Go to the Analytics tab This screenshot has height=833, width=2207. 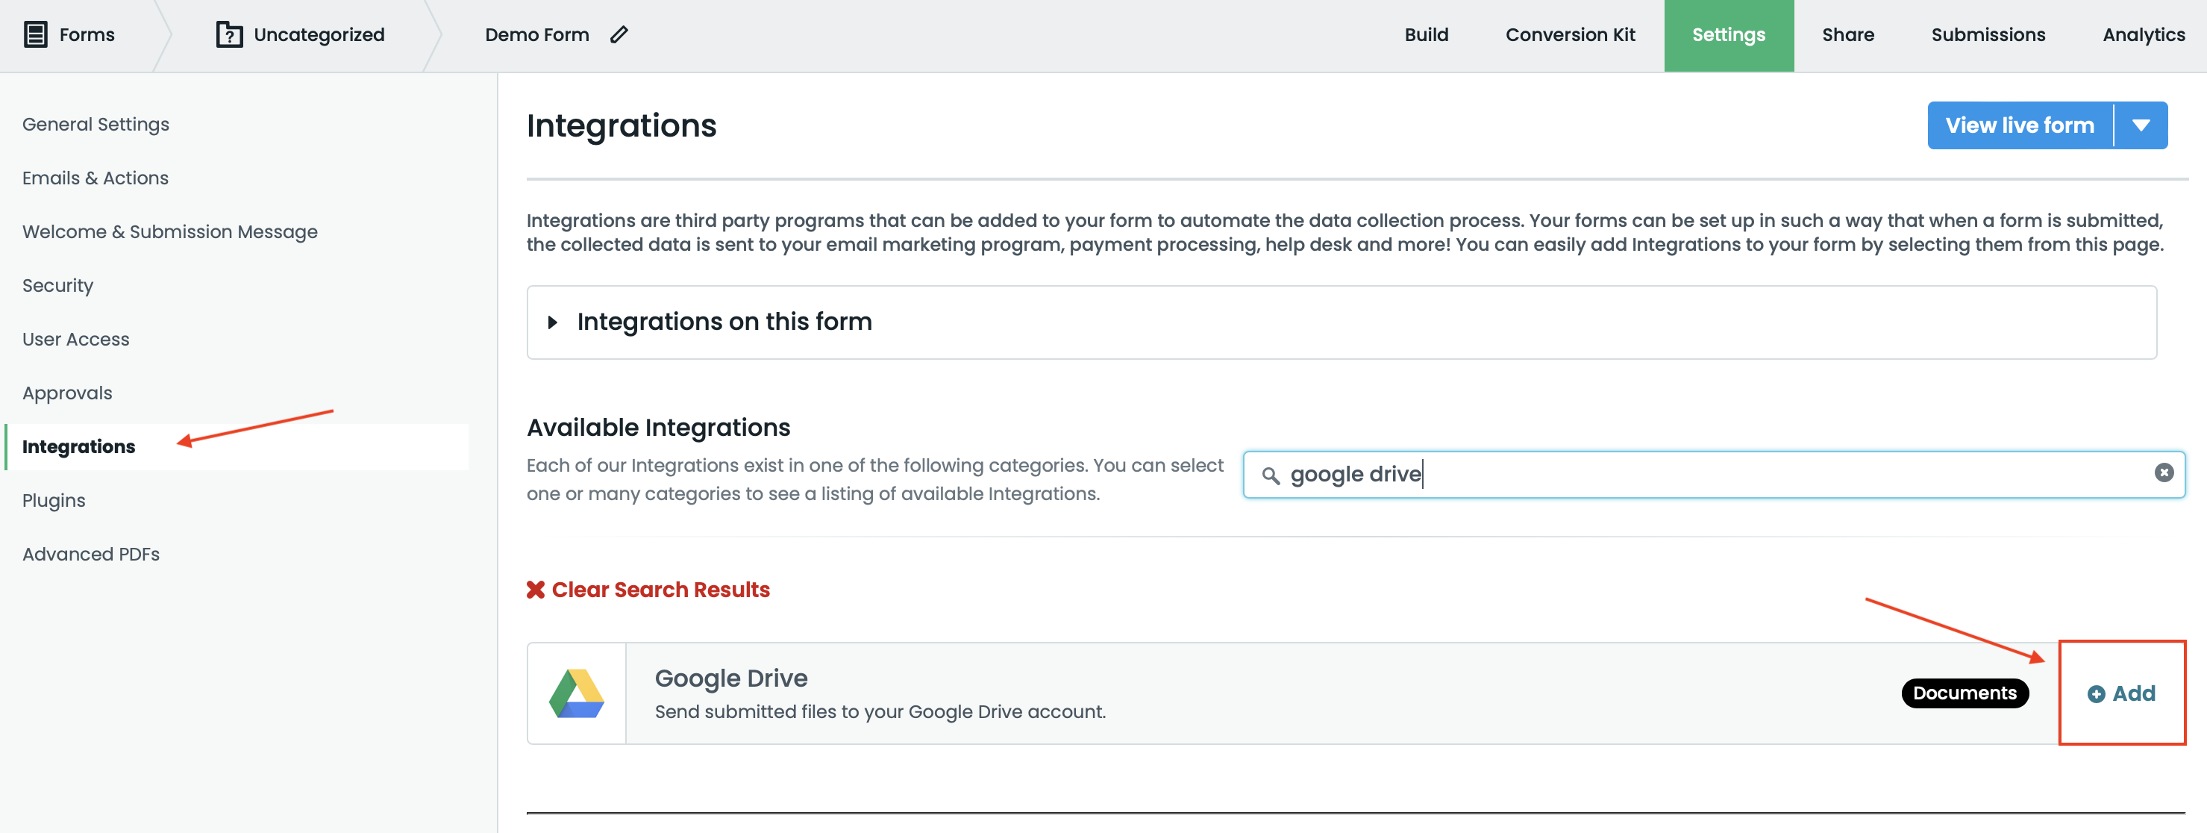point(2143,34)
